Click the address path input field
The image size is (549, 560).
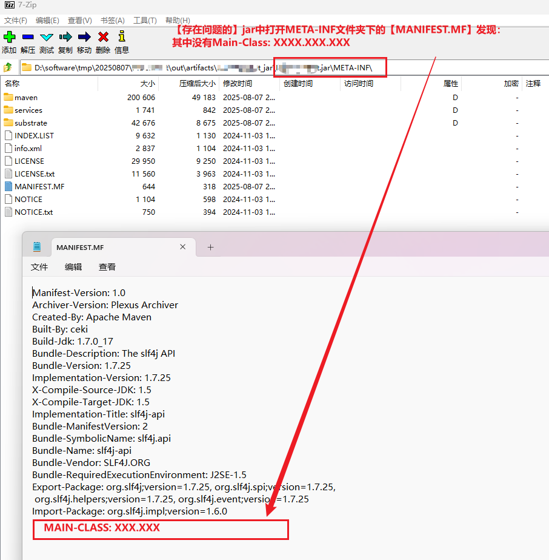pos(284,67)
